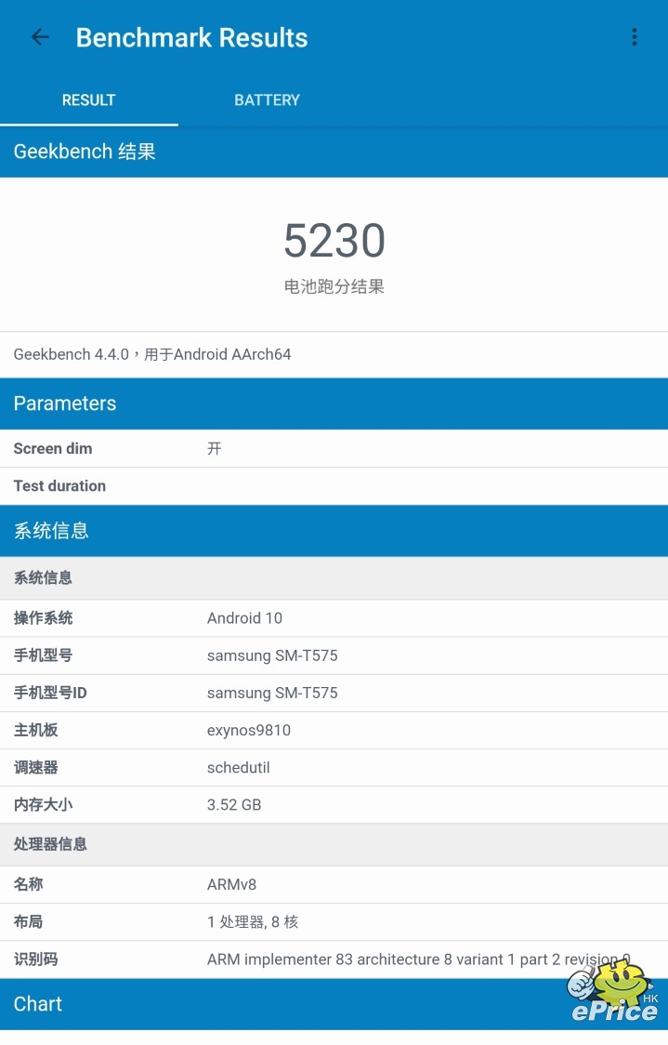Tap the 电池跑分结果 label
Screen dimensions: 668x1045
[334, 286]
